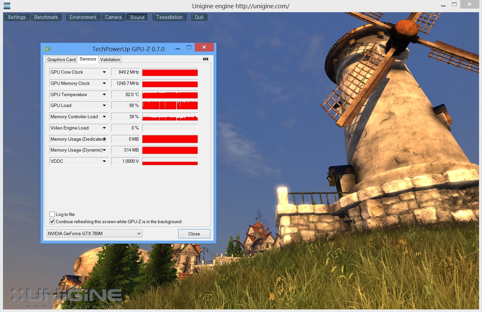This screenshot has height=312, width=482.
Task: Click the Quit button in Unigine
Action: coord(199,17)
